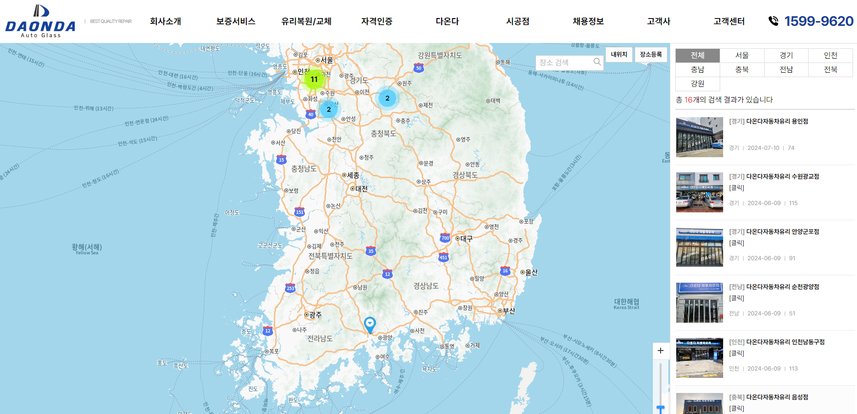This screenshot has height=414, width=857.
Task: Open the 시공점 menu
Action: [x=518, y=21]
